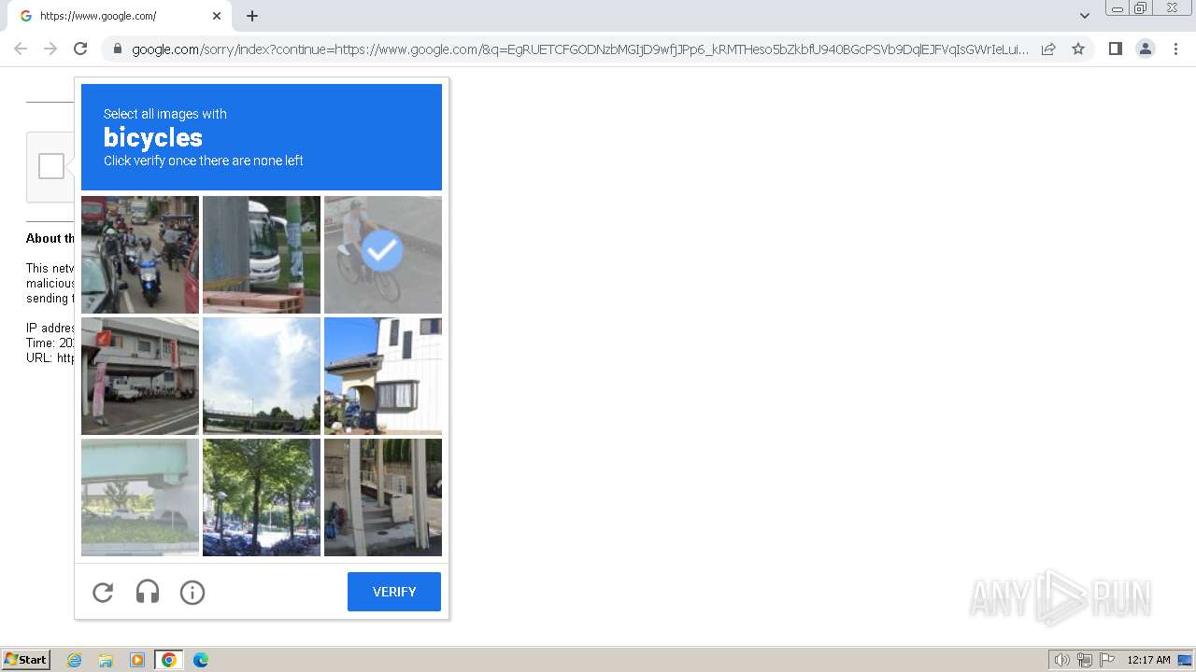Select the building with red signs tile
This screenshot has width=1196, height=672.
click(140, 376)
